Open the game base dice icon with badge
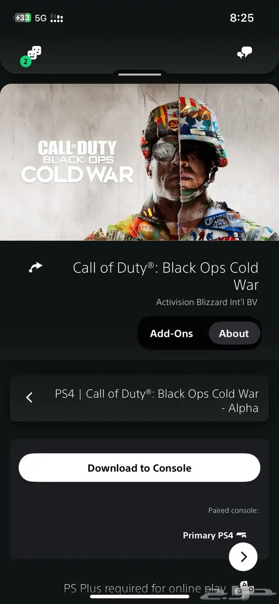This screenshot has width=279, height=604. (31, 56)
